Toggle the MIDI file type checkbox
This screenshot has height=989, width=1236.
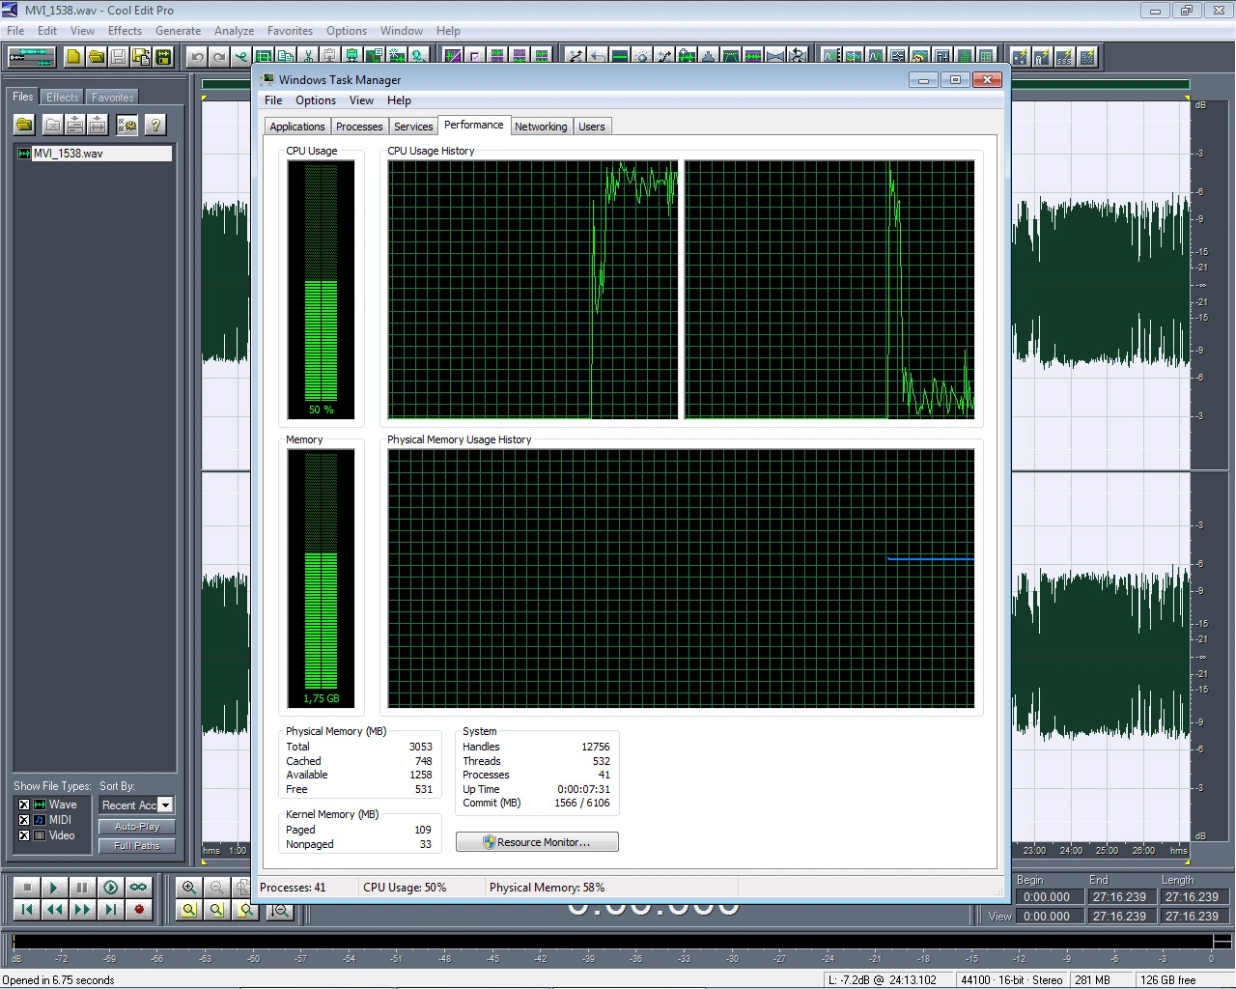[24, 820]
